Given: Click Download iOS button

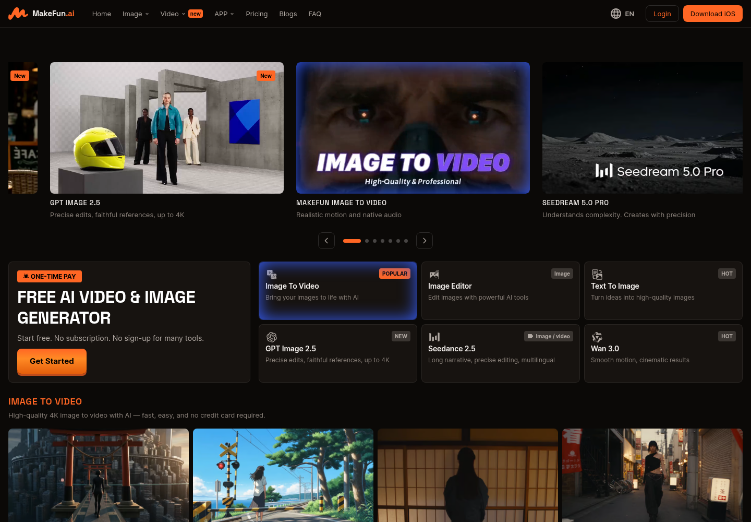Looking at the screenshot, I should pyautogui.click(x=713, y=14).
